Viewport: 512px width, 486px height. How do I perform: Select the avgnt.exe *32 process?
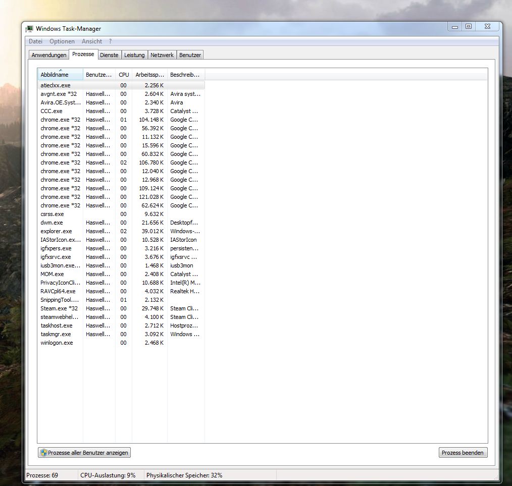click(x=121, y=94)
